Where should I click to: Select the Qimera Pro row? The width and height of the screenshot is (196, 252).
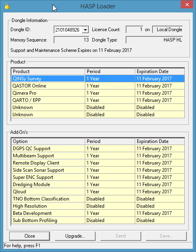pyautogui.click(x=98, y=93)
